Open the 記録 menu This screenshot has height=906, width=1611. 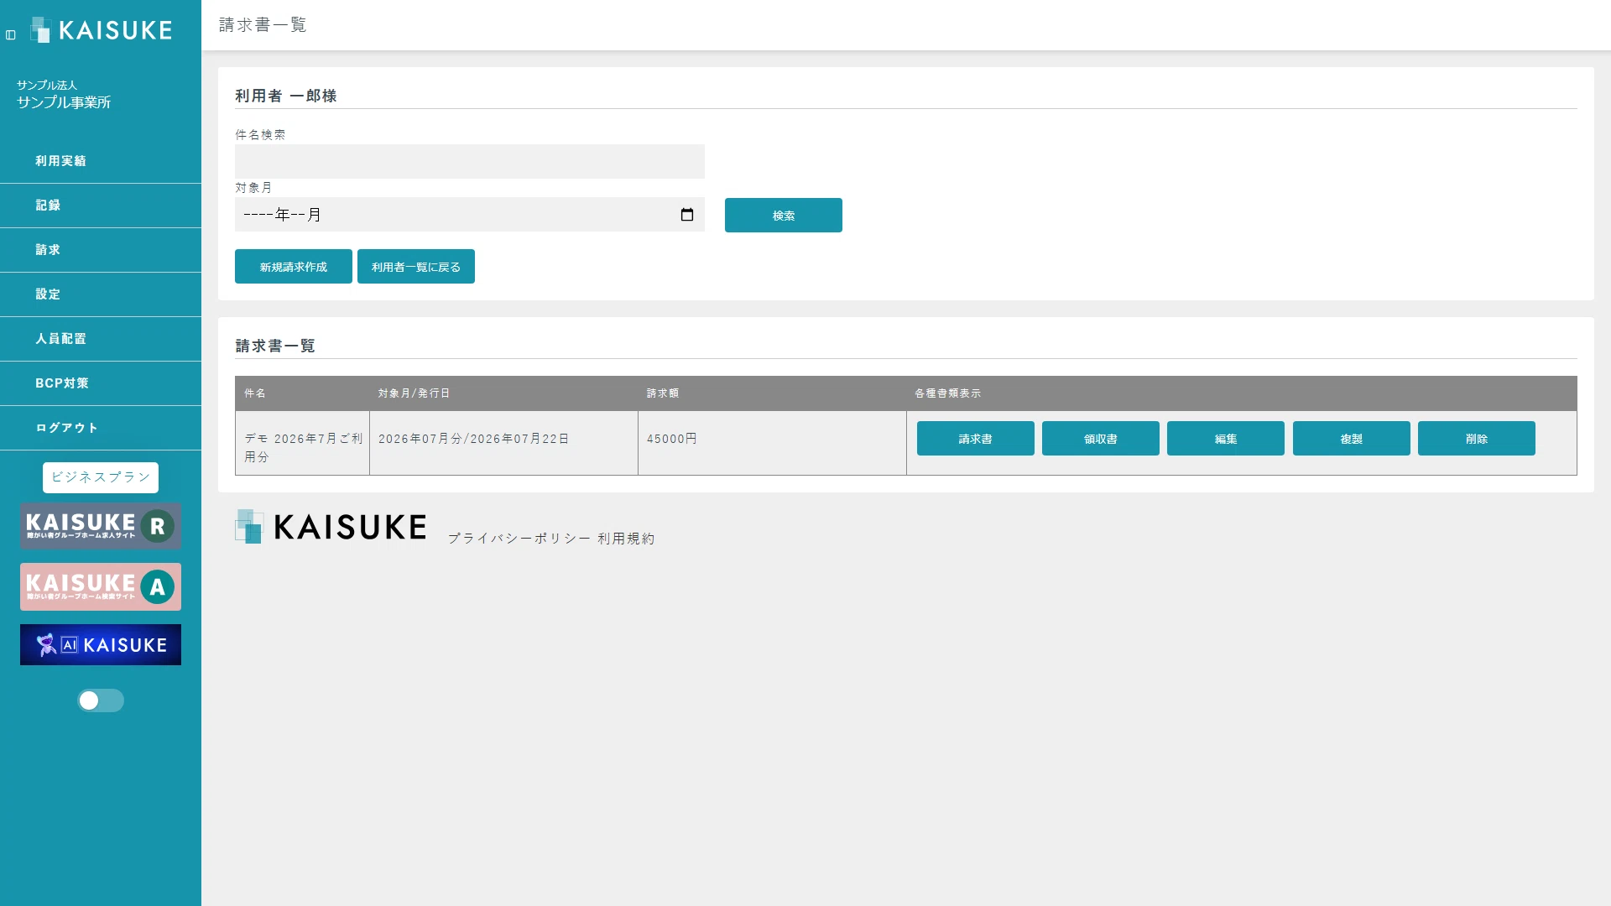101,206
